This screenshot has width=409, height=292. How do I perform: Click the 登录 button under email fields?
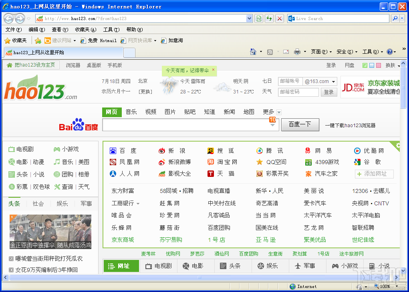point(328,92)
